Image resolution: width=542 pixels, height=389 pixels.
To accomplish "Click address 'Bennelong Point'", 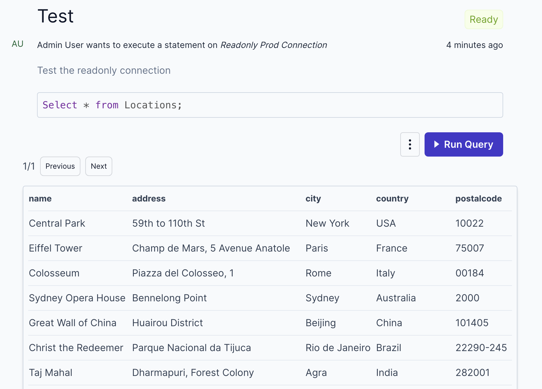I will pos(169,298).
